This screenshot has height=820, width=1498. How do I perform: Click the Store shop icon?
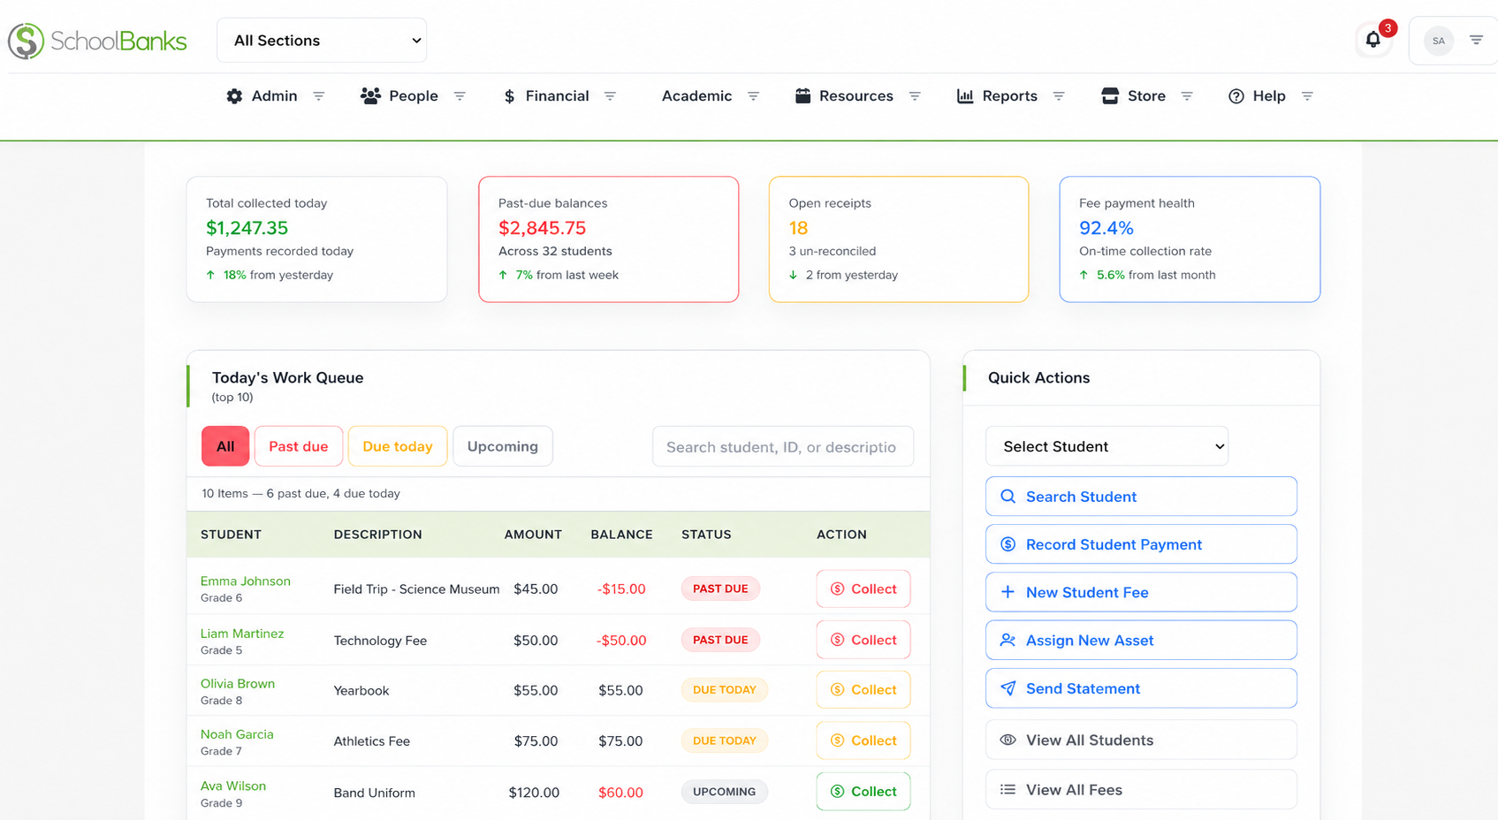(1110, 95)
